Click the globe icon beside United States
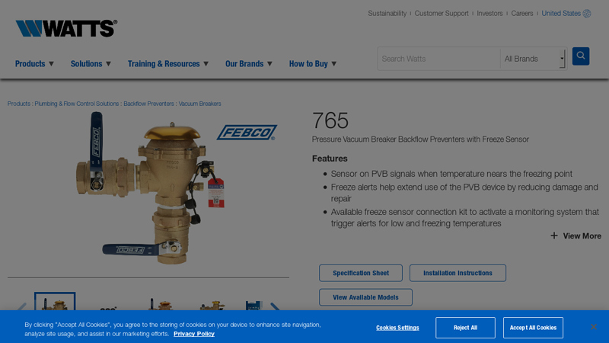 (x=587, y=14)
